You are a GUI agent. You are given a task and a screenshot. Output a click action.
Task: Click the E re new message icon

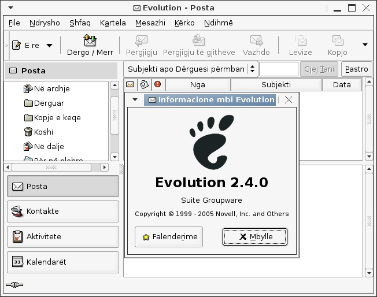click(16, 45)
